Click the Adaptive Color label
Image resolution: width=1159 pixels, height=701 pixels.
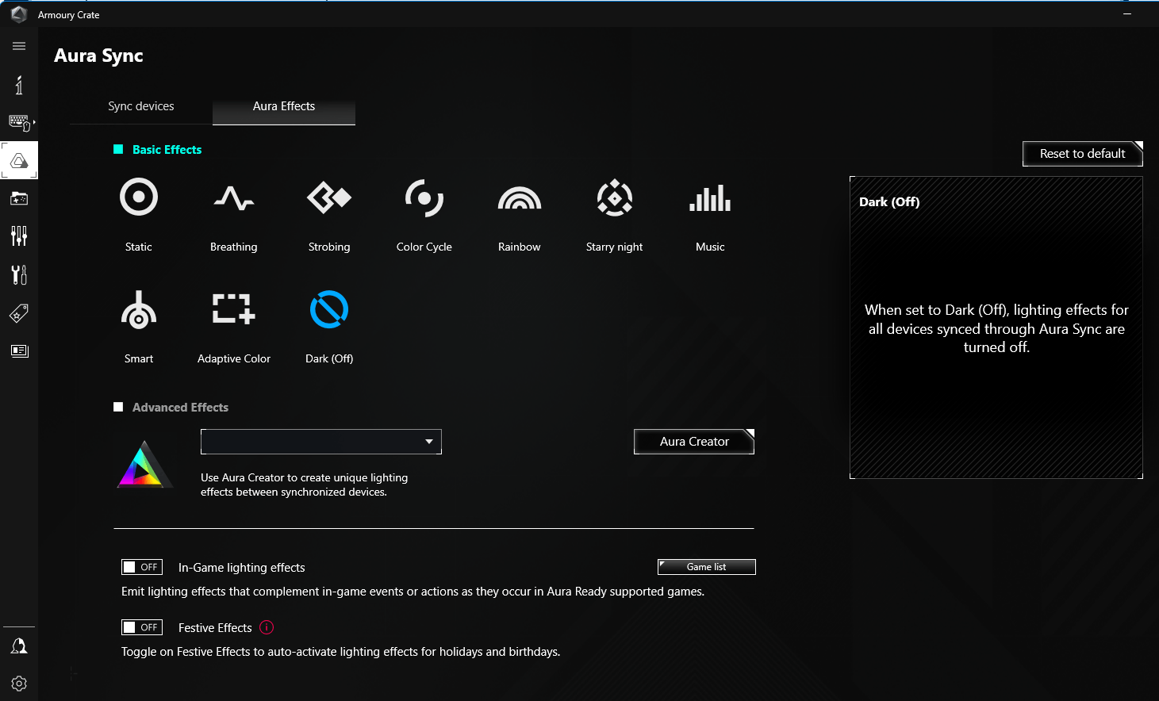click(234, 358)
